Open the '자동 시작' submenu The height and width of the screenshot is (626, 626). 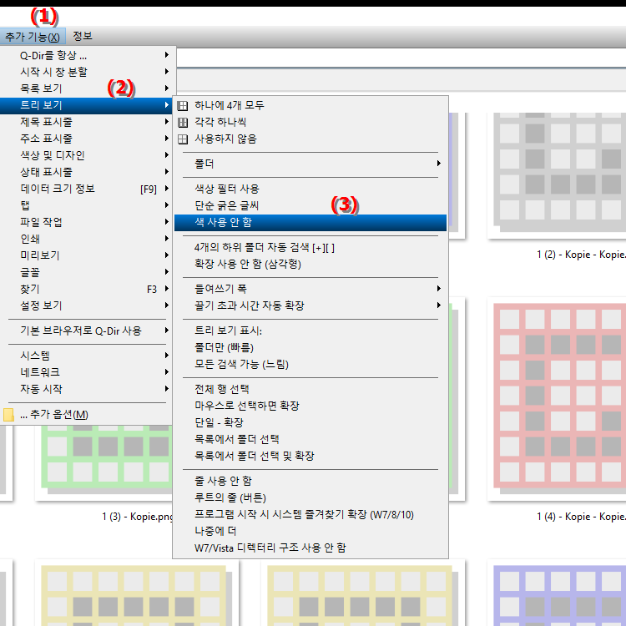point(86,389)
